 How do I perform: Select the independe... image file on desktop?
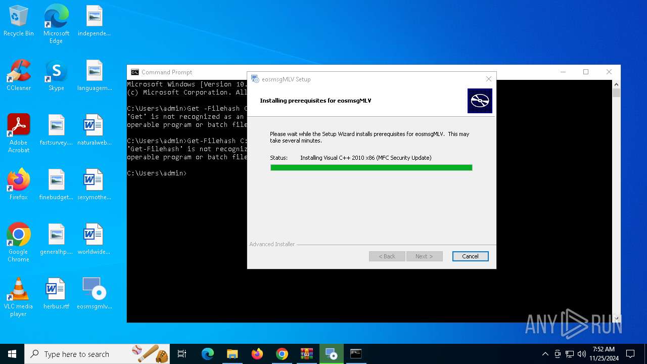(x=94, y=21)
